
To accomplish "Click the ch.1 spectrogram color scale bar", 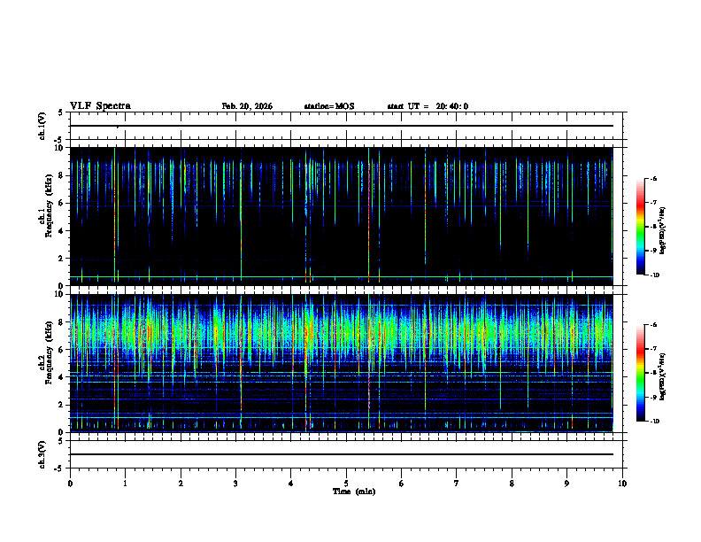I will (x=640, y=227).
